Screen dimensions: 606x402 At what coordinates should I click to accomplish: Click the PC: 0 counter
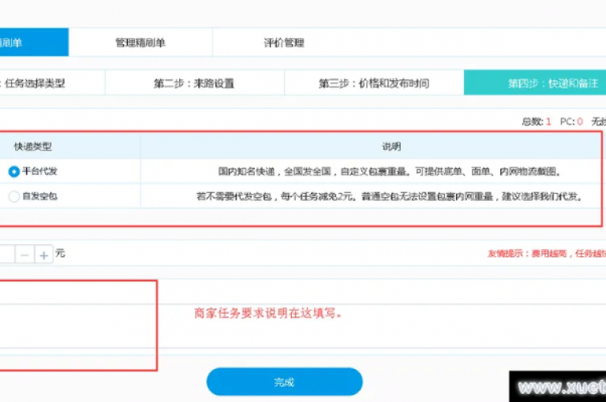pyautogui.click(x=571, y=121)
